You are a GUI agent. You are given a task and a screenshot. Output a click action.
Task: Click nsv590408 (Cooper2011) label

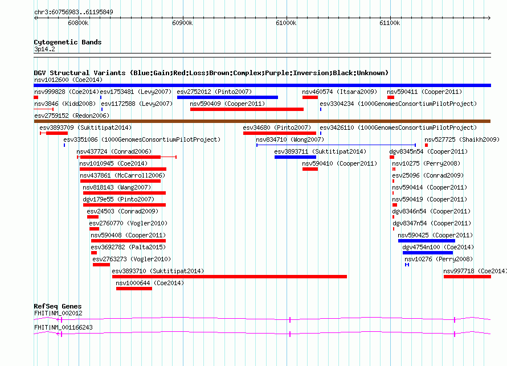coord(128,235)
